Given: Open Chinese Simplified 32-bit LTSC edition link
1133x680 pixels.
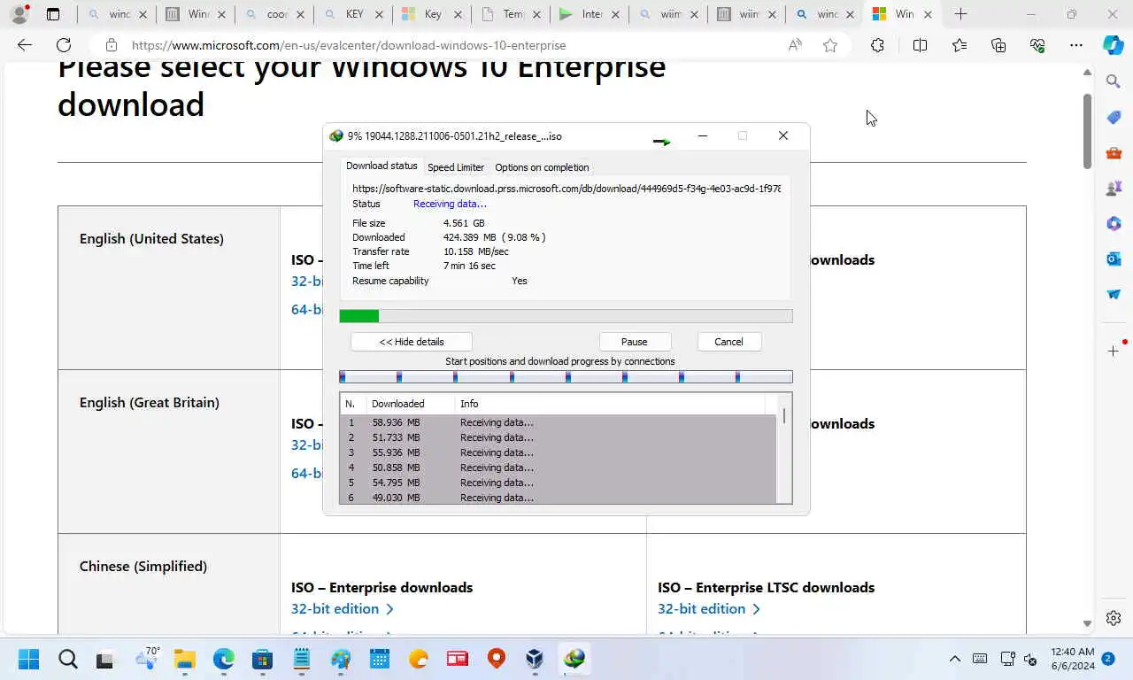Looking at the screenshot, I should coord(708,608).
